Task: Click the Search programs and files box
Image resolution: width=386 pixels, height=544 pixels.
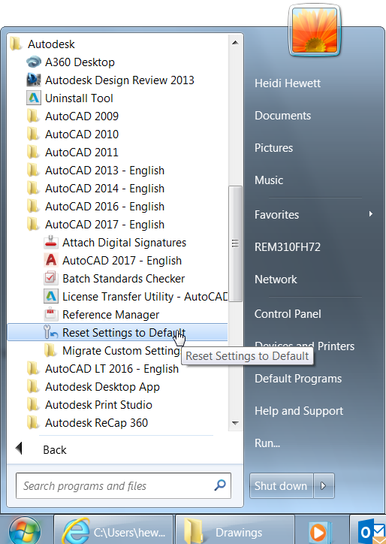Action: pos(123,485)
